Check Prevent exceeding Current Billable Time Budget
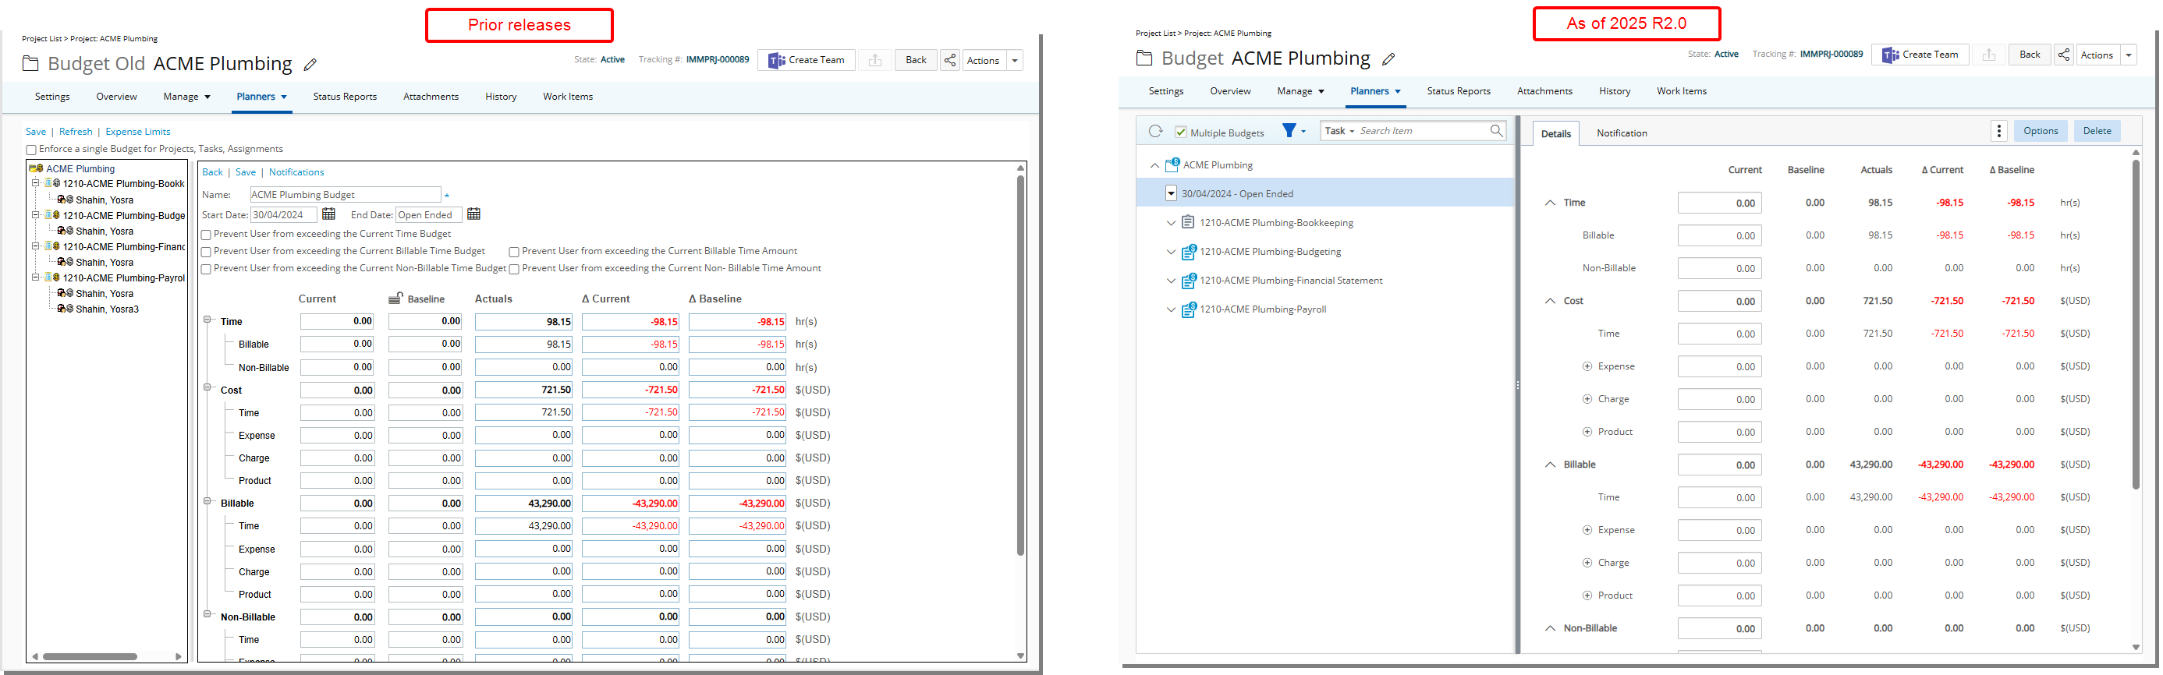This screenshot has height=675, width=2163. tap(206, 252)
